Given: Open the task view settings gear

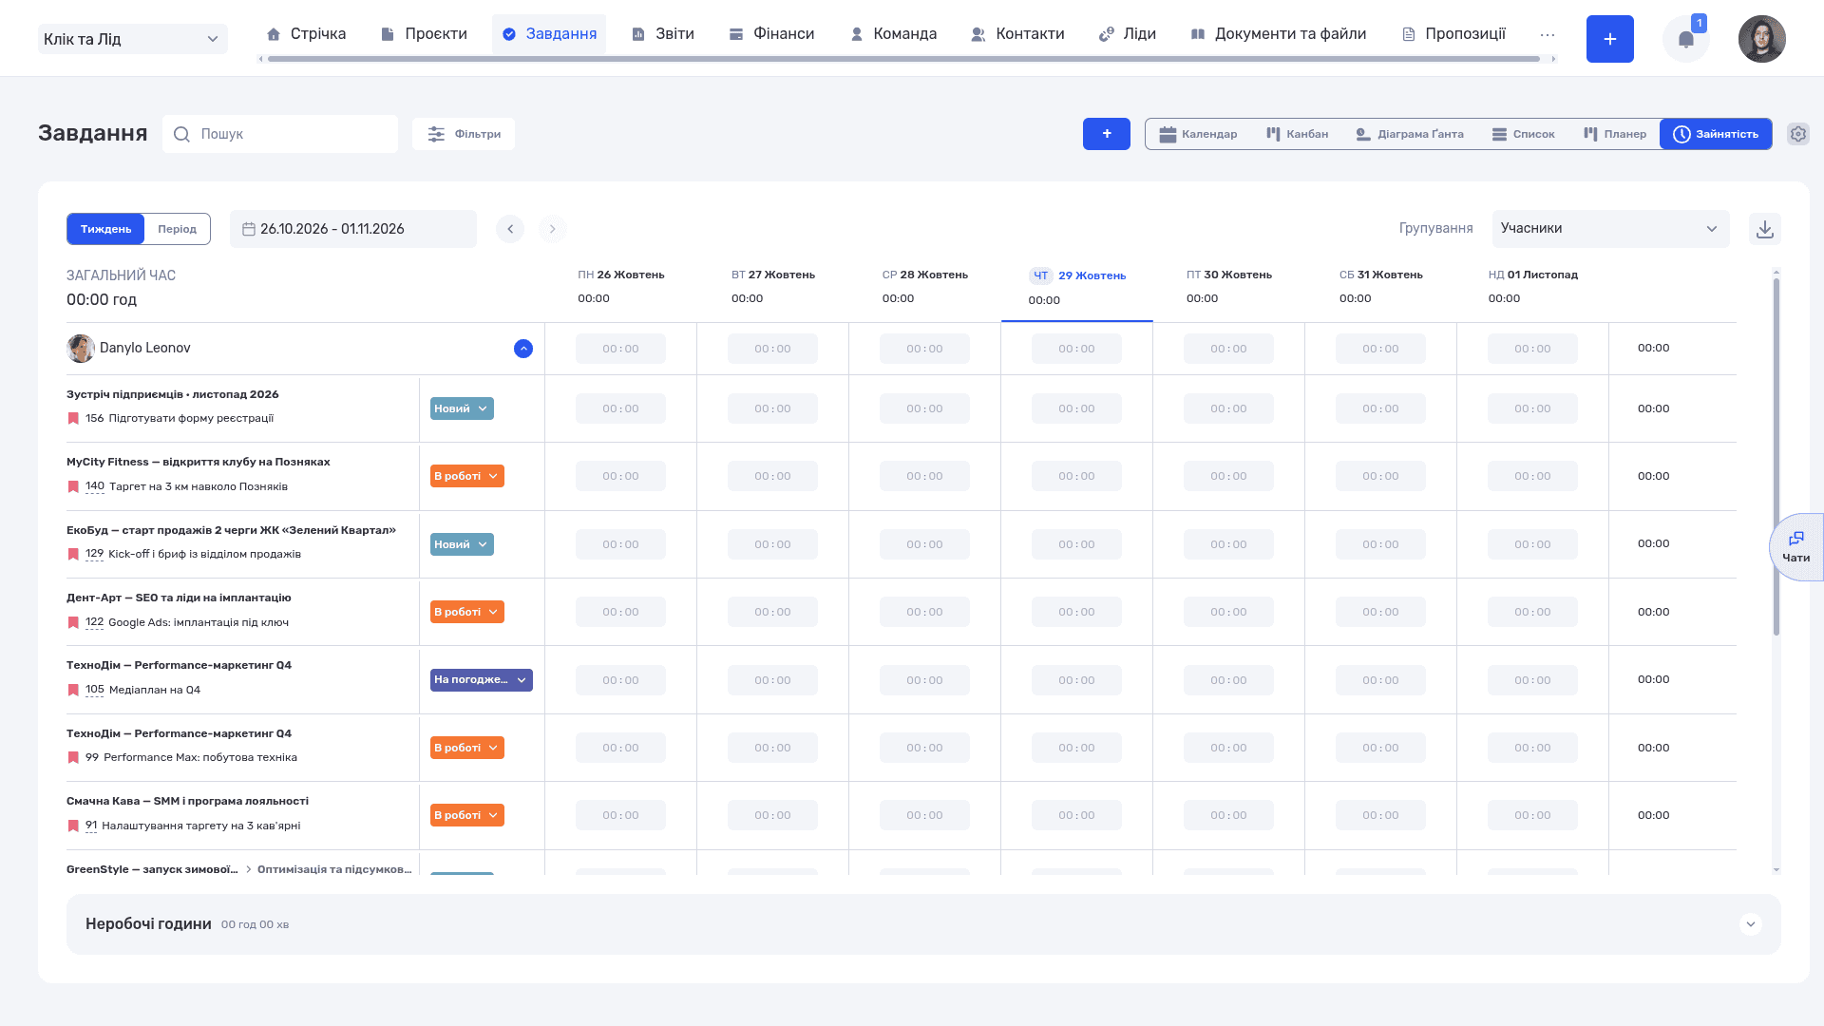Looking at the screenshot, I should click(1797, 134).
